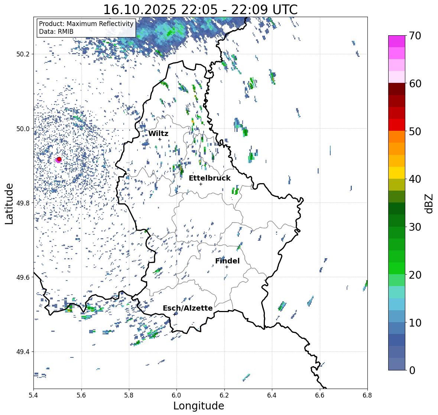The image size is (438, 415).
Task: Click the 'Product: Maximum Reflectivity' legend text
Action: (86, 24)
